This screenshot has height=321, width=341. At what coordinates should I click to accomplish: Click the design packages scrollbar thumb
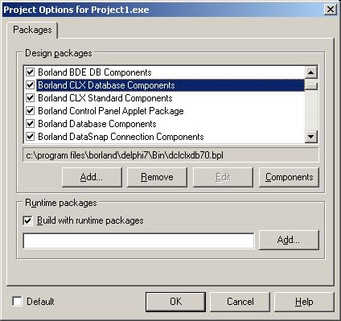coord(311,85)
